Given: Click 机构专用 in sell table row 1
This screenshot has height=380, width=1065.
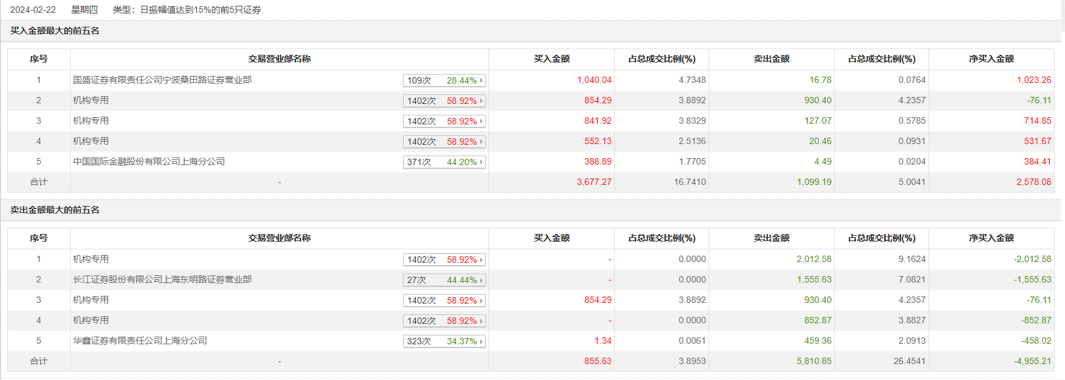Looking at the screenshot, I should 91,259.
